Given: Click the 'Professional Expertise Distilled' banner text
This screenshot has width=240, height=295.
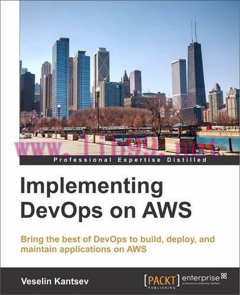Looking at the screenshot, I should [130, 160].
